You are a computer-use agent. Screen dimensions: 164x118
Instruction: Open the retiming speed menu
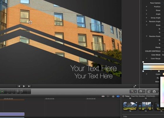click(x=142, y=91)
